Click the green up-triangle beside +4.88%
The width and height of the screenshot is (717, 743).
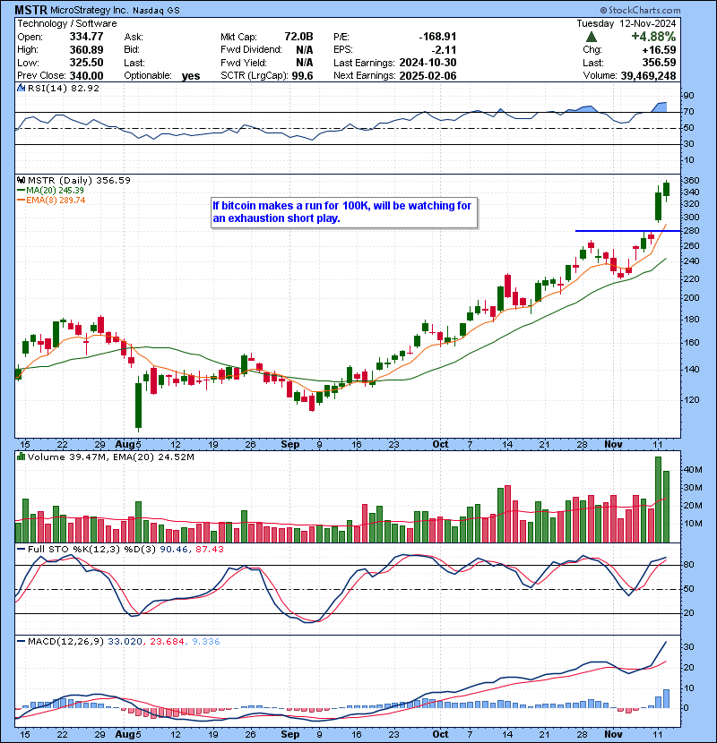coord(592,37)
